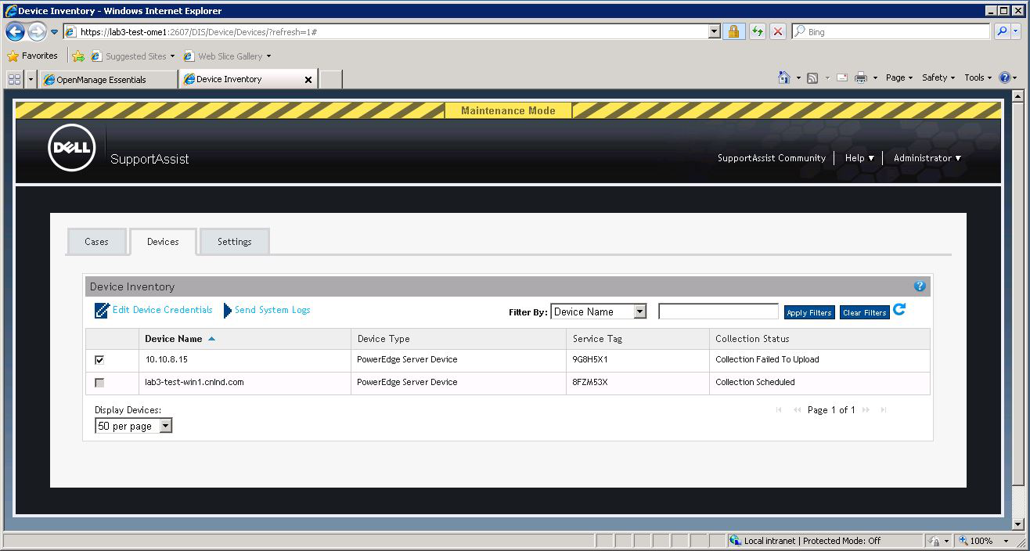Open the search provider options dropdown
This screenshot has width=1030, height=551.
click(x=1016, y=32)
